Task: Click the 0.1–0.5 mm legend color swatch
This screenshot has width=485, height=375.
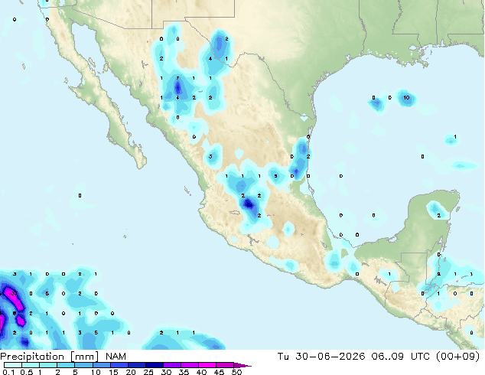Action: 13,365
